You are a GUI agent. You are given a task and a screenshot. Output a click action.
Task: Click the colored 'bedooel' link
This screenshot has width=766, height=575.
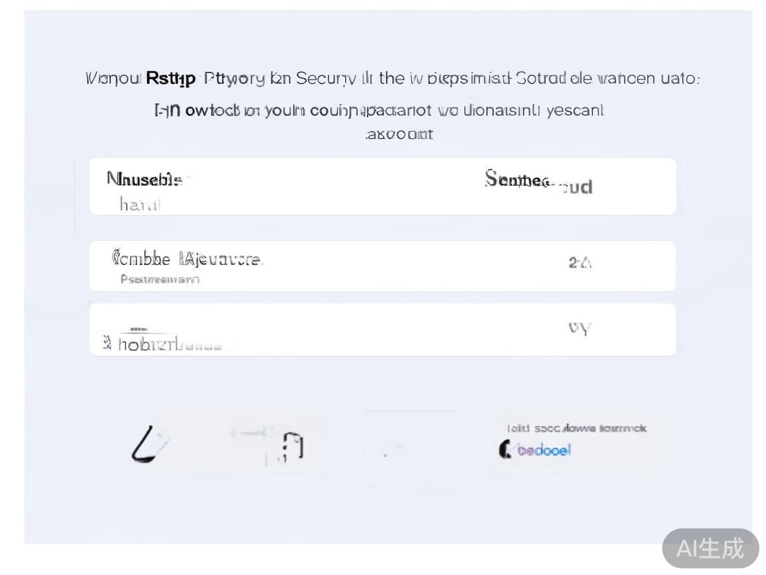544,451
